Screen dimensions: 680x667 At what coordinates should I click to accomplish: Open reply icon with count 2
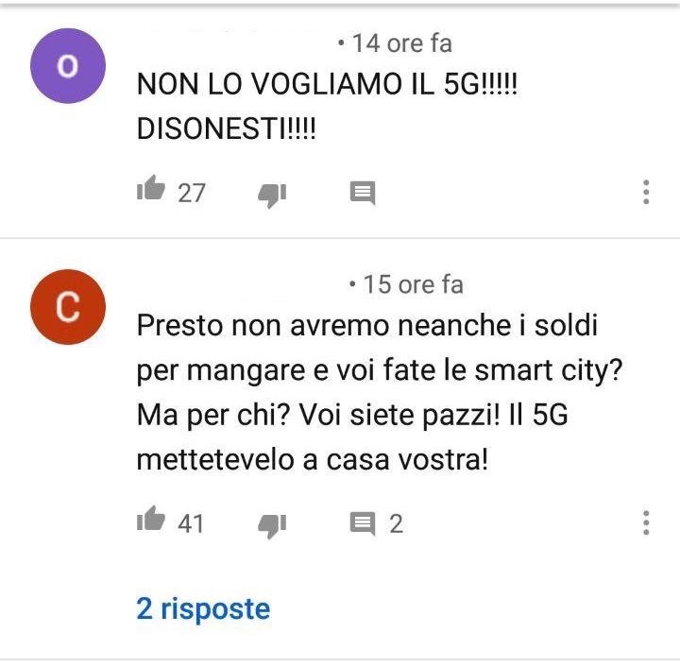[363, 523]
